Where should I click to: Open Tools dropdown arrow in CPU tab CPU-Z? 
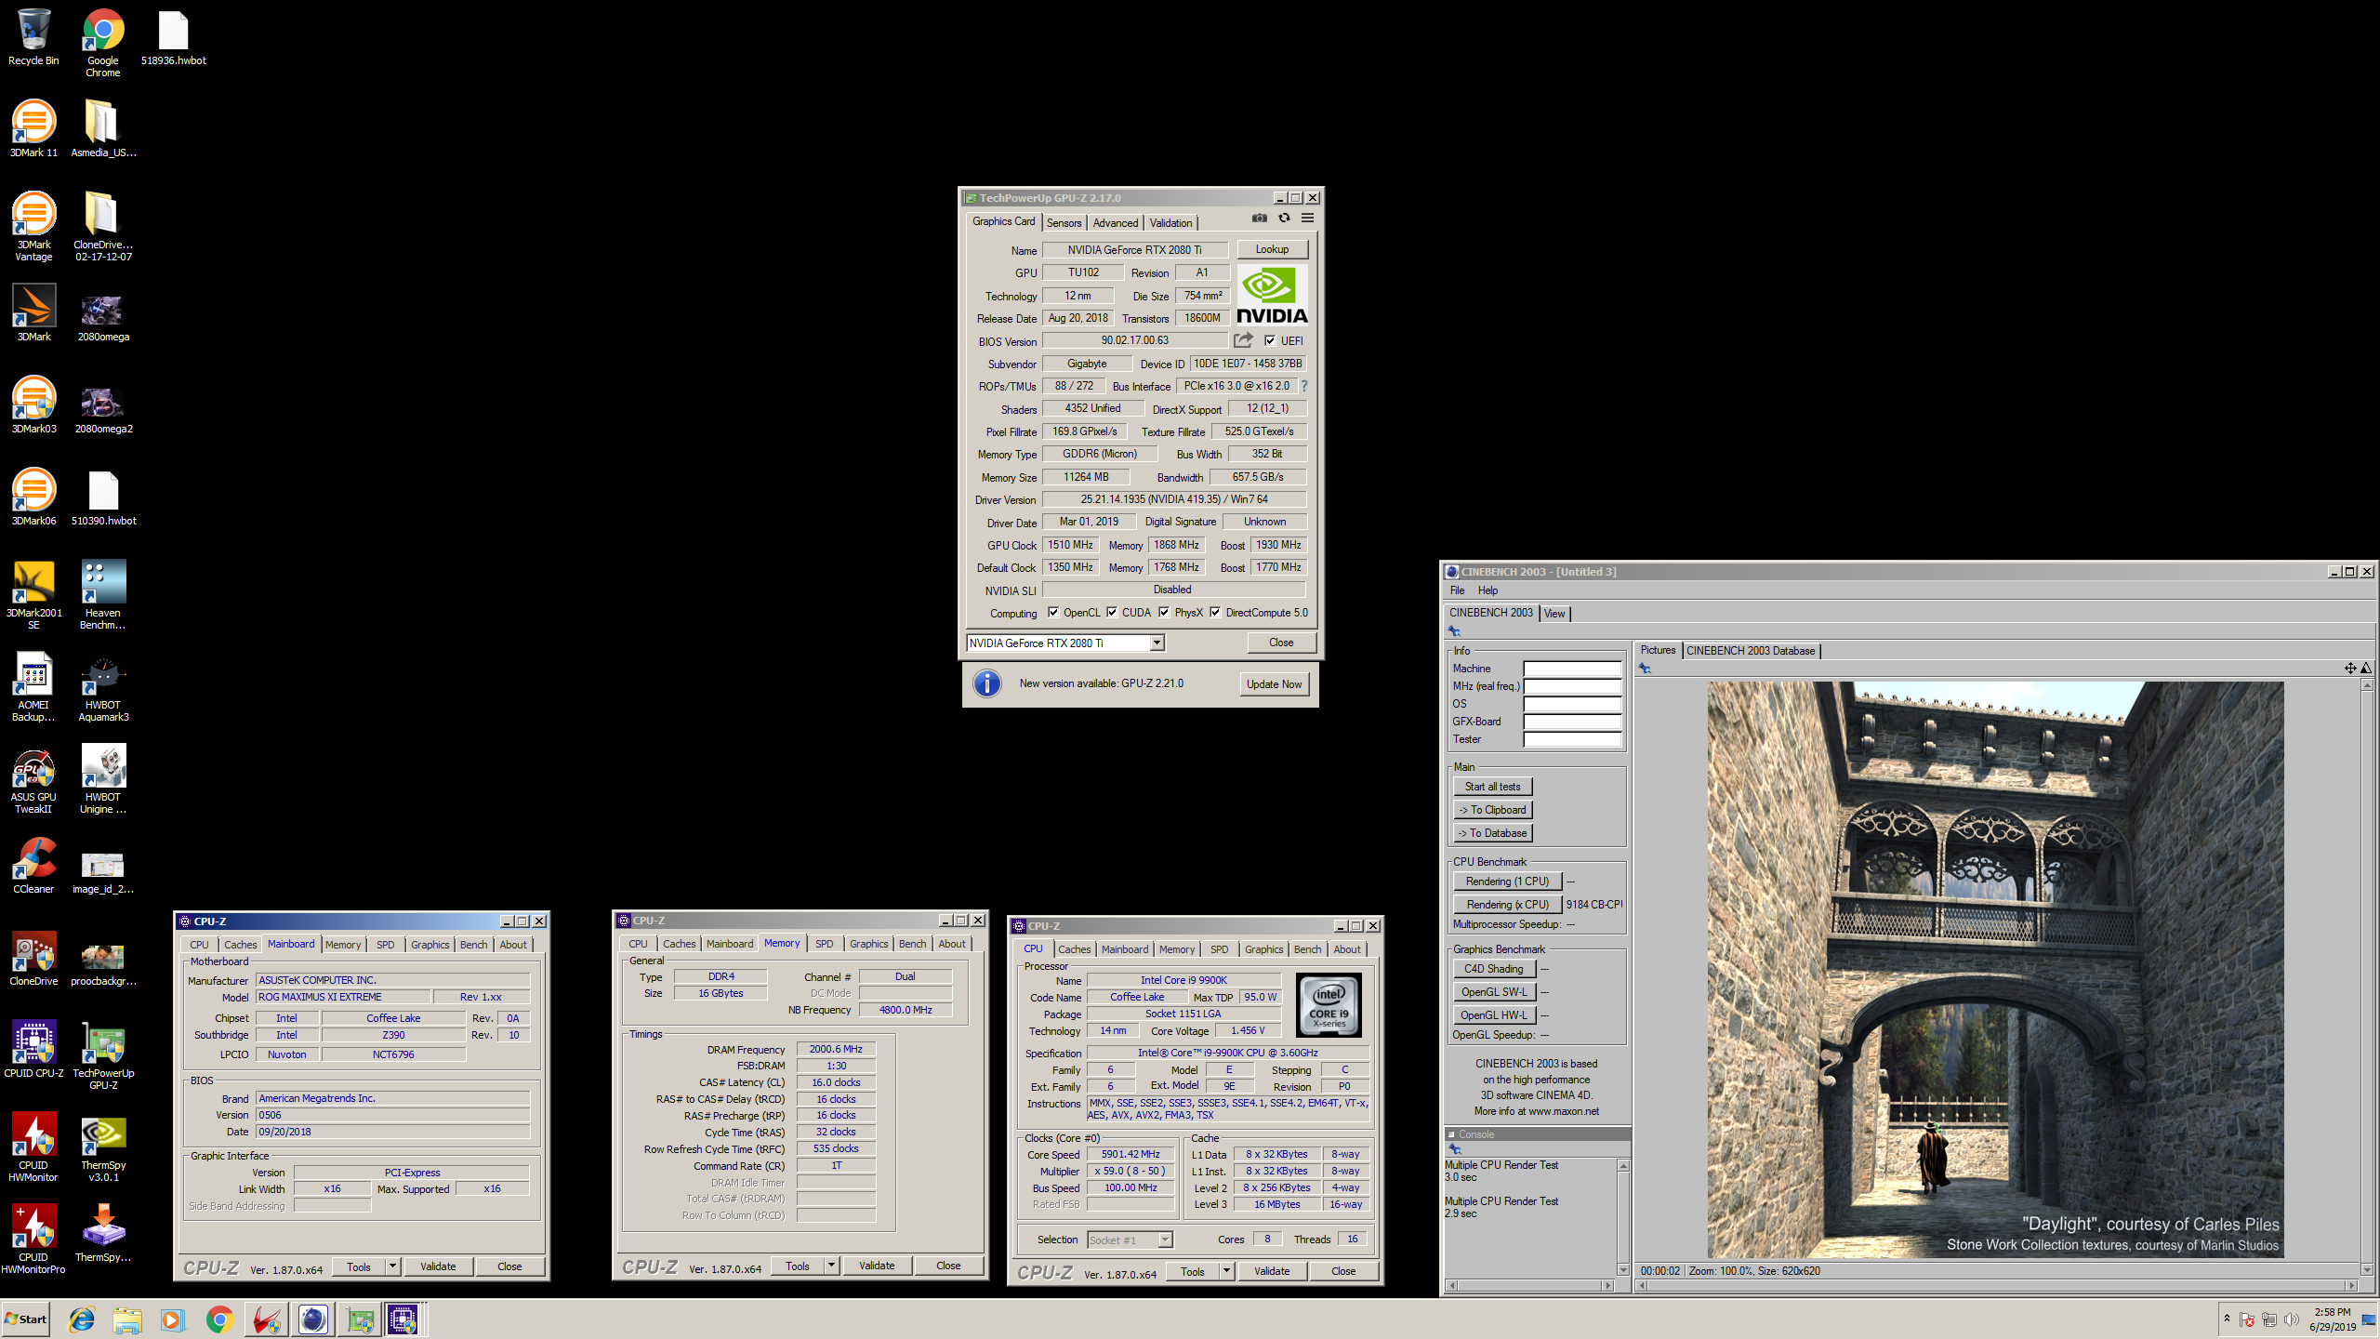tap(1226, 1271)
